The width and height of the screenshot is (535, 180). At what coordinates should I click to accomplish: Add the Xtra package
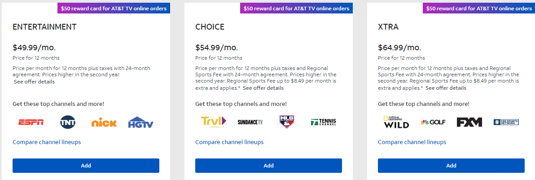tap(451, 166)
